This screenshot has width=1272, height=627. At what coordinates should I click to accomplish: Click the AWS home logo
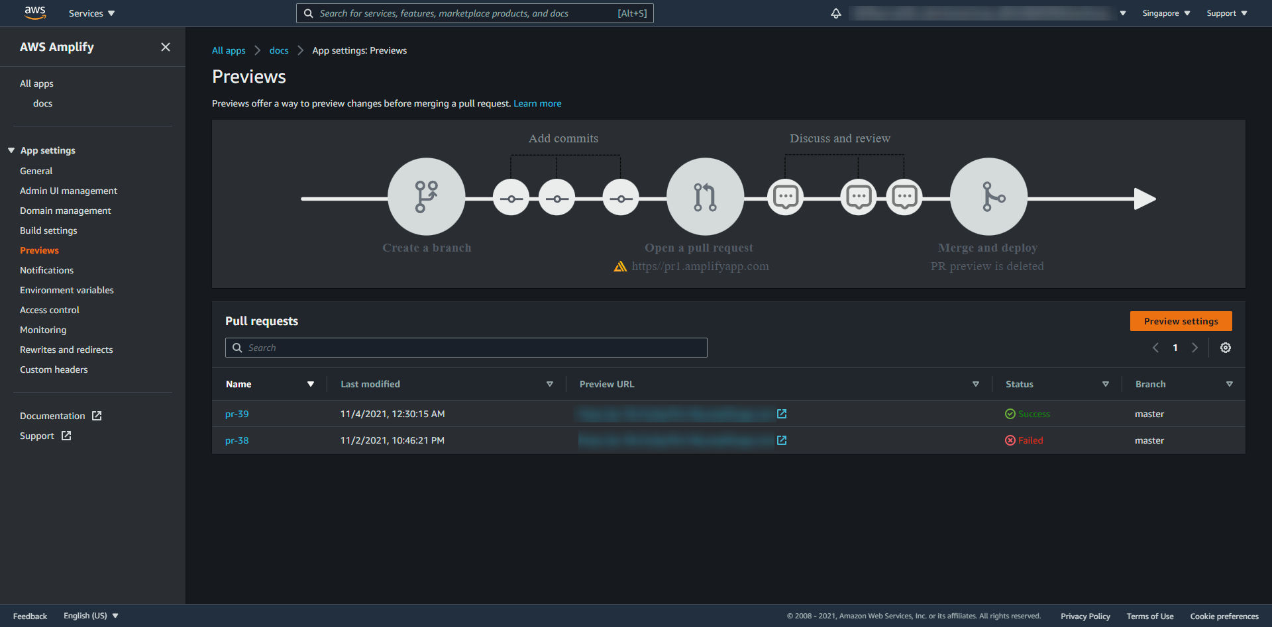[x=35, y=13]
